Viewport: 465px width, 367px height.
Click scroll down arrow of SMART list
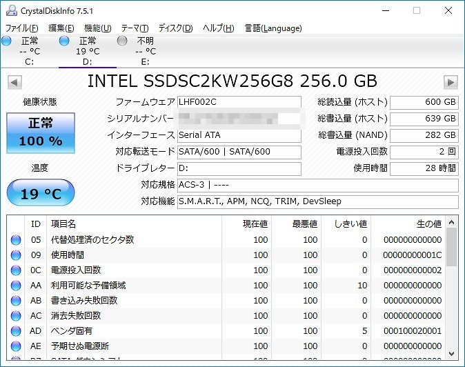click(451, 353)
